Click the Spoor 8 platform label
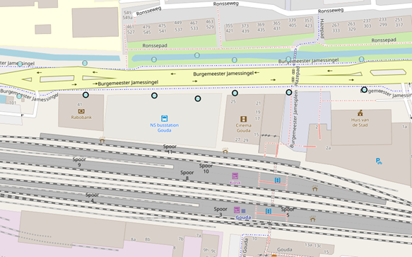This screenshot has width=412, height=257. tap(187, 176)
